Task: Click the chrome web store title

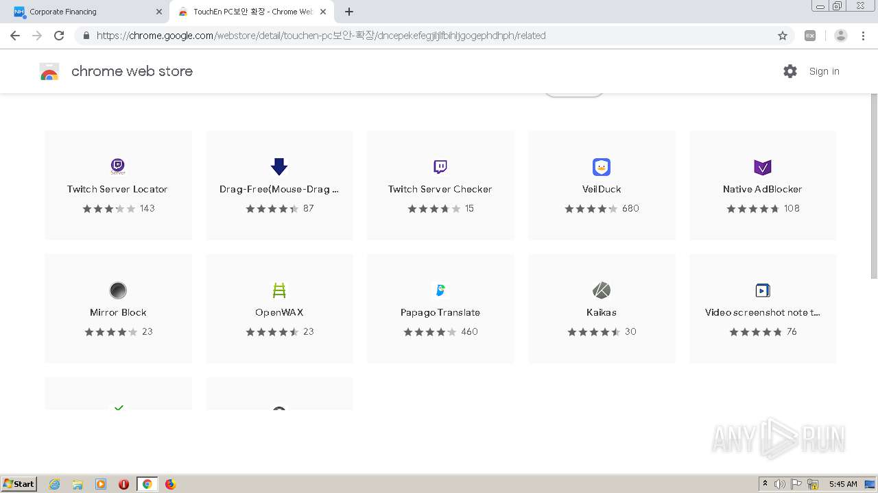Action: click(x=132, y=71)
